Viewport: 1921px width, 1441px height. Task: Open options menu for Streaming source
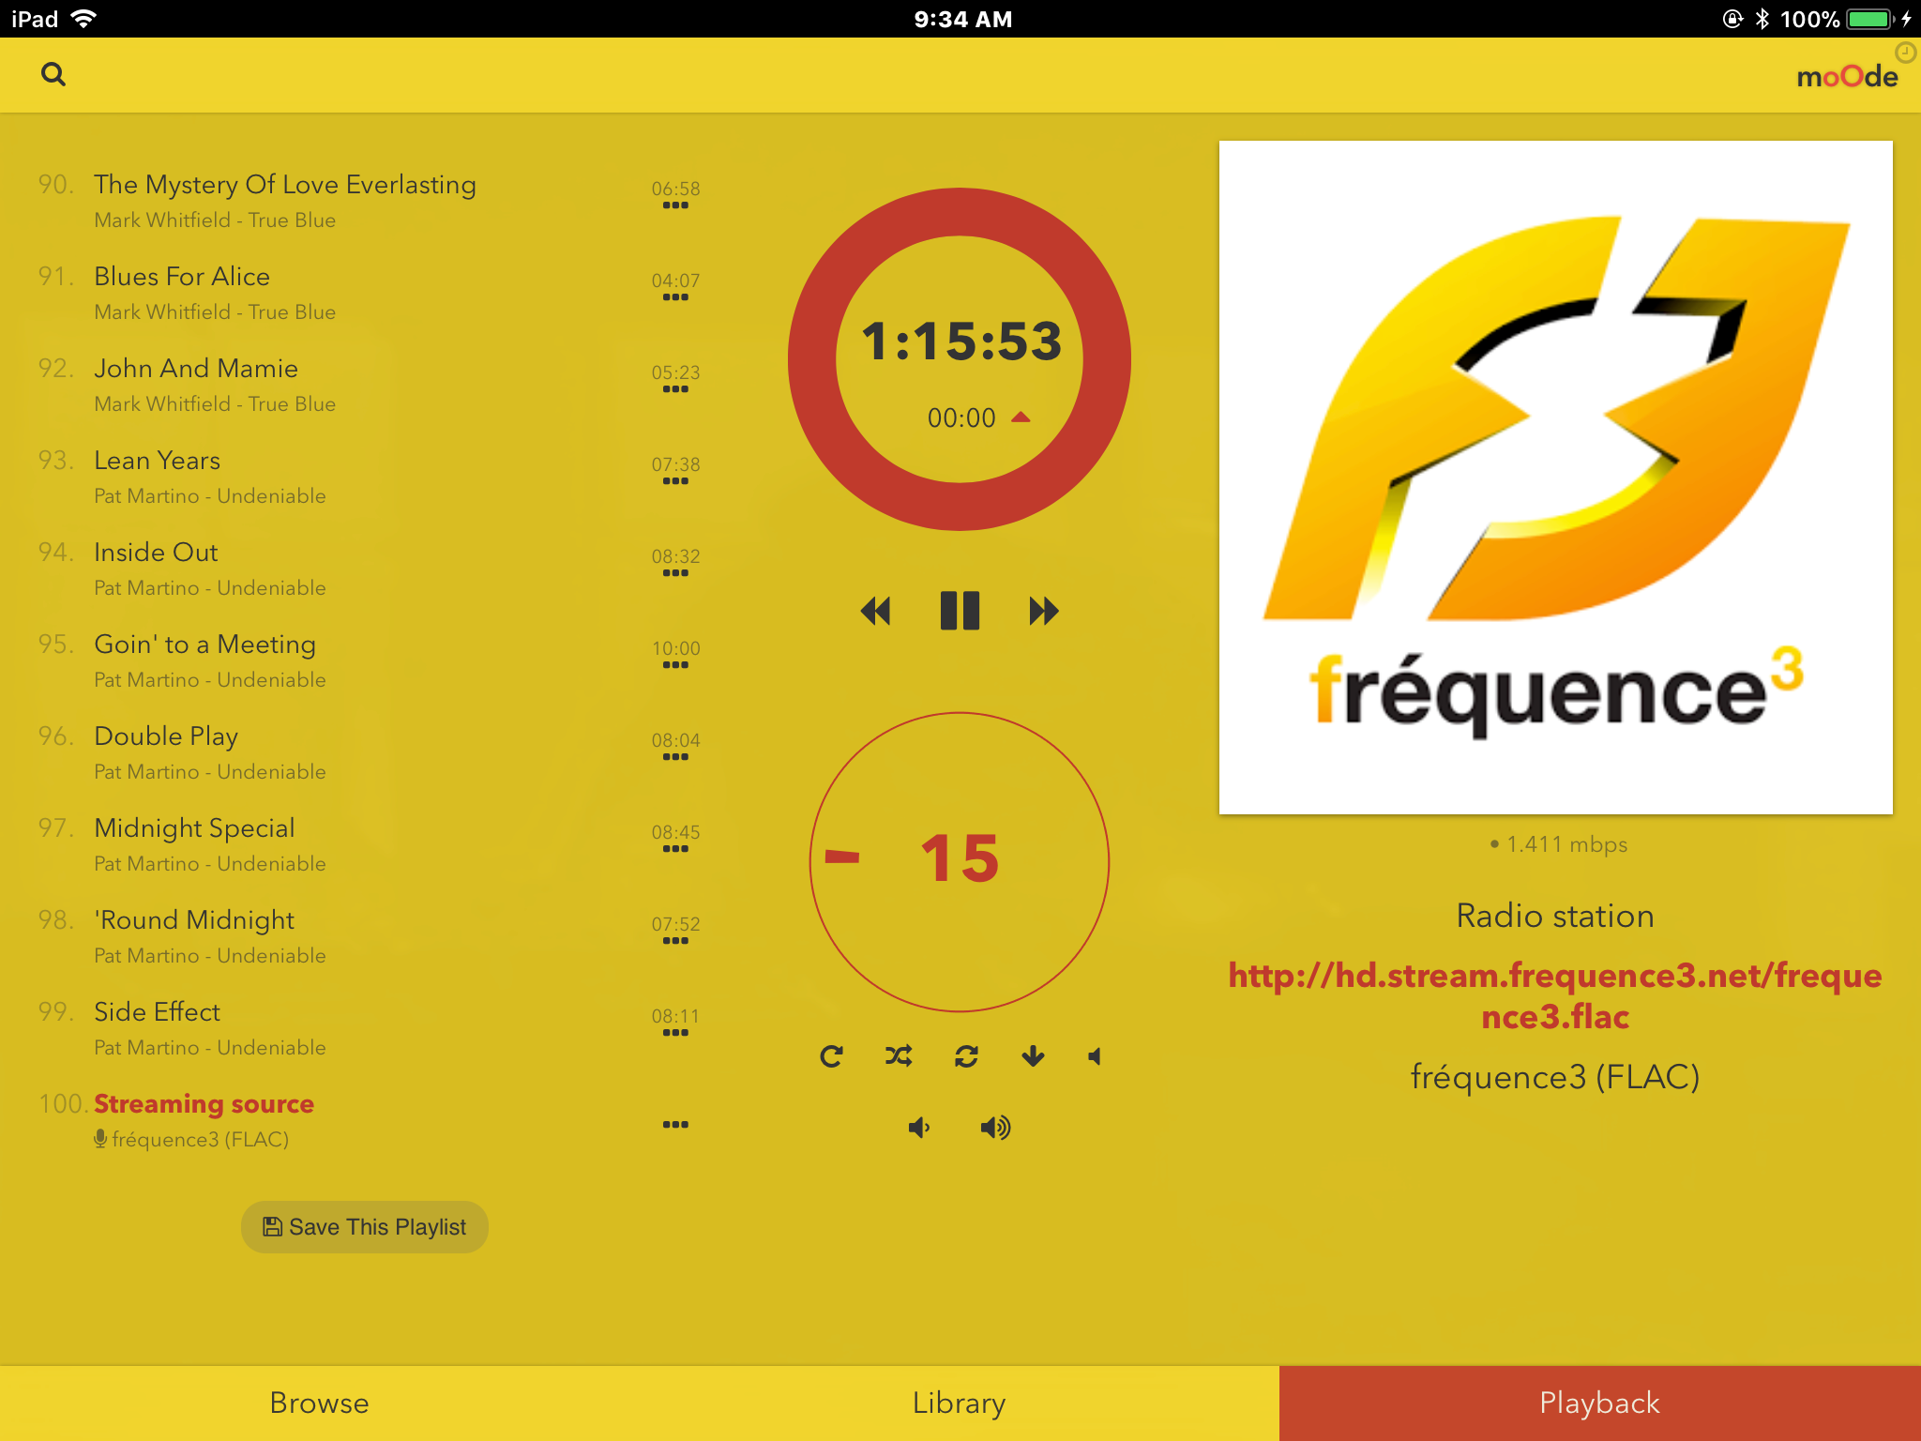pyautogui.click(x=675, y=1124)
